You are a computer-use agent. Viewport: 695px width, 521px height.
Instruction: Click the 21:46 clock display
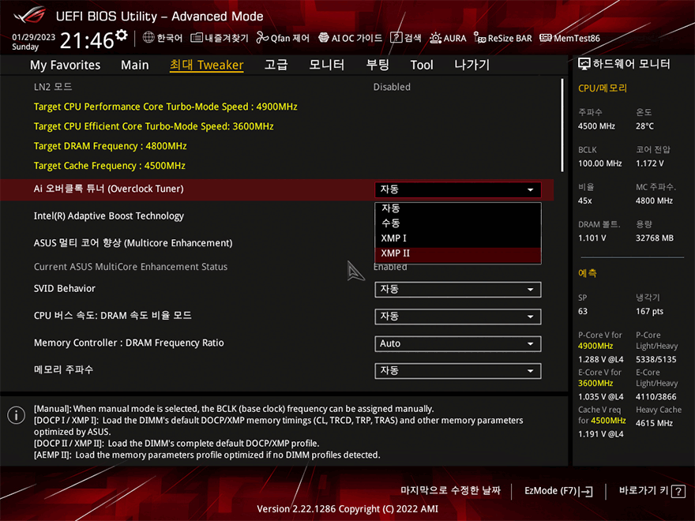(x=87, y=40)
